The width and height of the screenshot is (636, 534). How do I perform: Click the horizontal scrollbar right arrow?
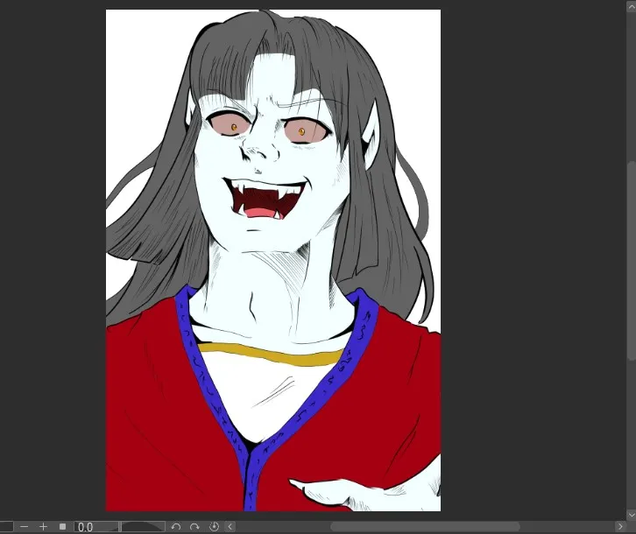click(620, 526)
